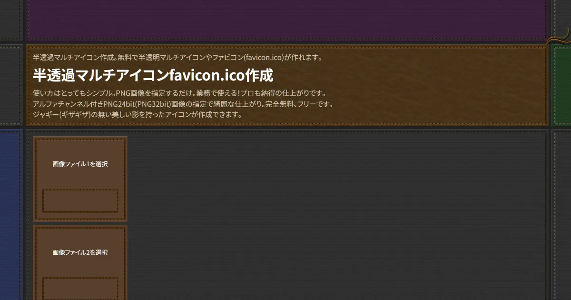Click the tagline text mentioning ファビコン(favicon.ico)
This screenshot has width=571, height=300.
click(177, 58)
